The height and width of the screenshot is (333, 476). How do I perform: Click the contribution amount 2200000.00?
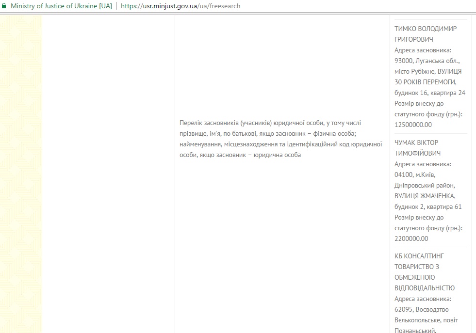click(411, 238)
